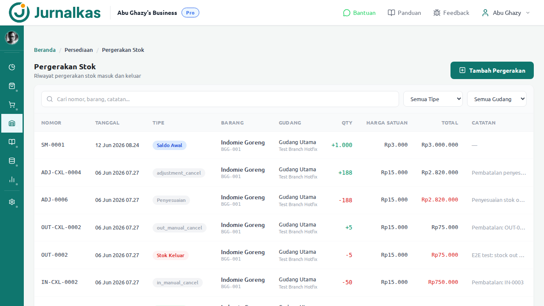Focus the search field for nomor, barang, catatan

click(220, 99)
